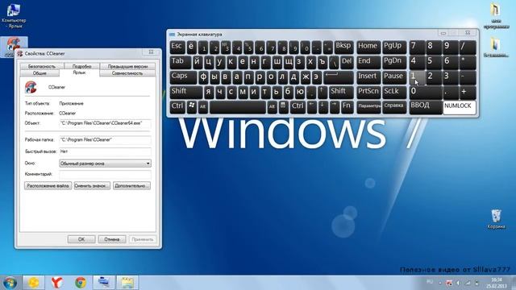
Task: Click the Del key
Action: point(347,63)
